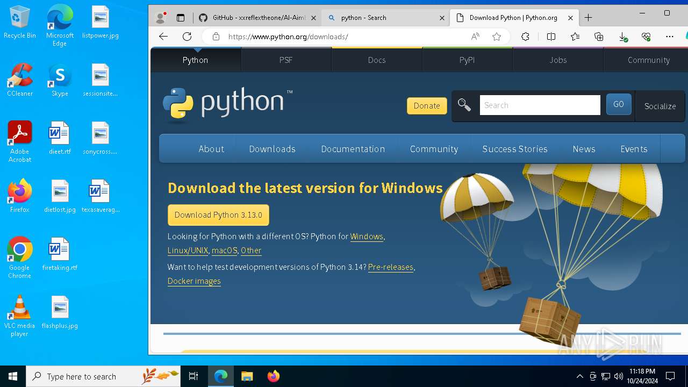Select flashplus.jpg on the desktop
Viewport: 688px width, 387px height.
click(60, 312)
